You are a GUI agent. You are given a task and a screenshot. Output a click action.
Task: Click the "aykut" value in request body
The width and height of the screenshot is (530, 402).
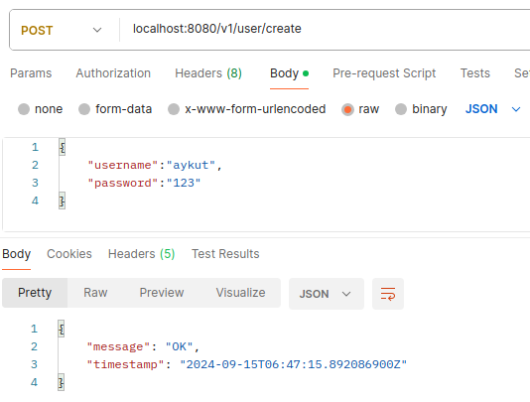click(191, 165)
